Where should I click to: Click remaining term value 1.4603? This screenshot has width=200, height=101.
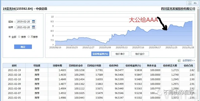(x=62, y=70)
